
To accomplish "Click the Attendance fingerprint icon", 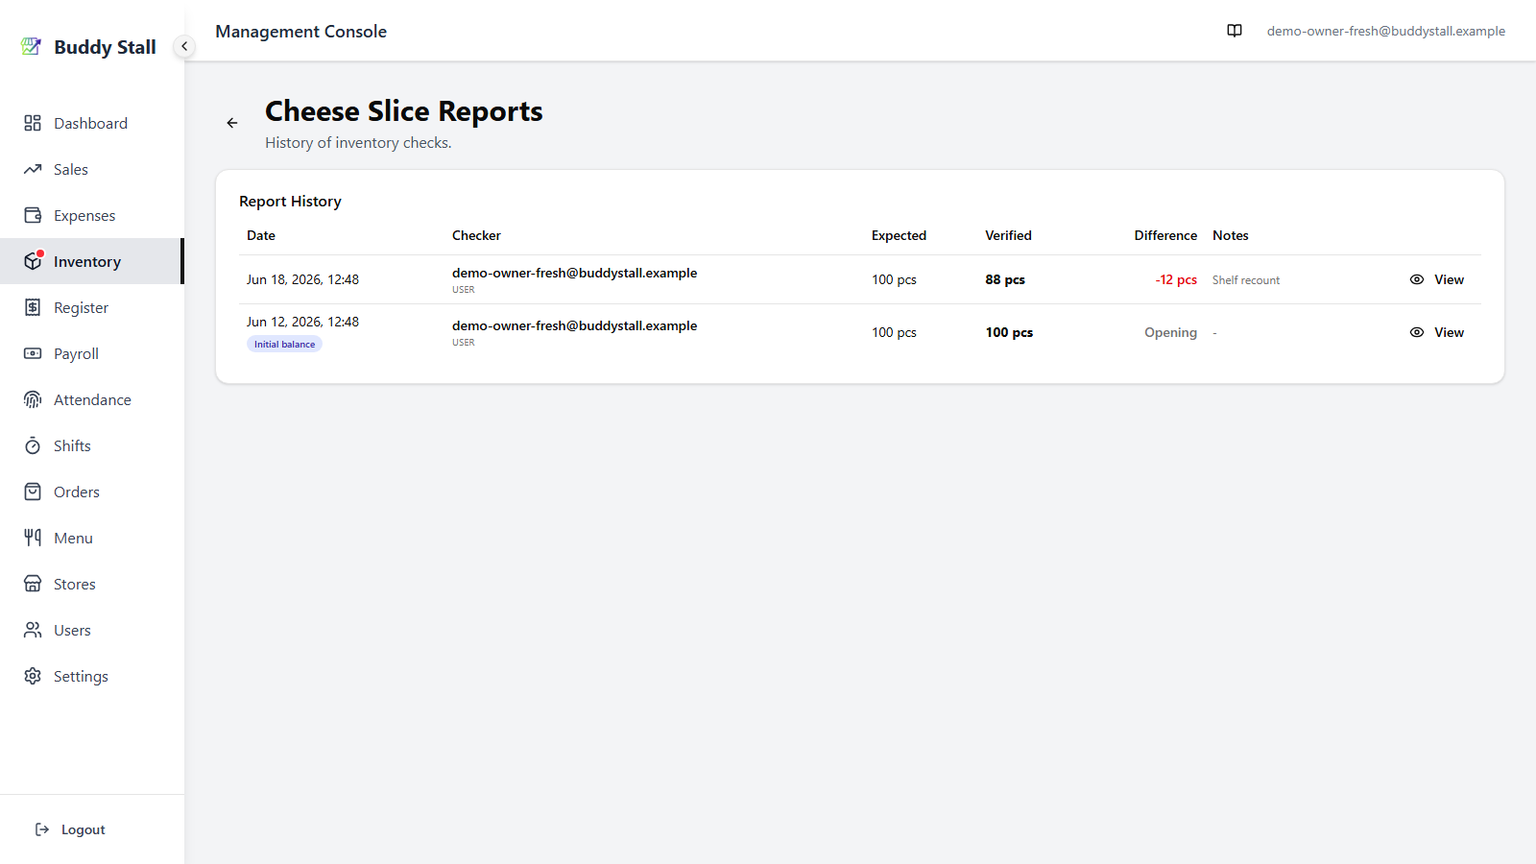I will 33,399.
